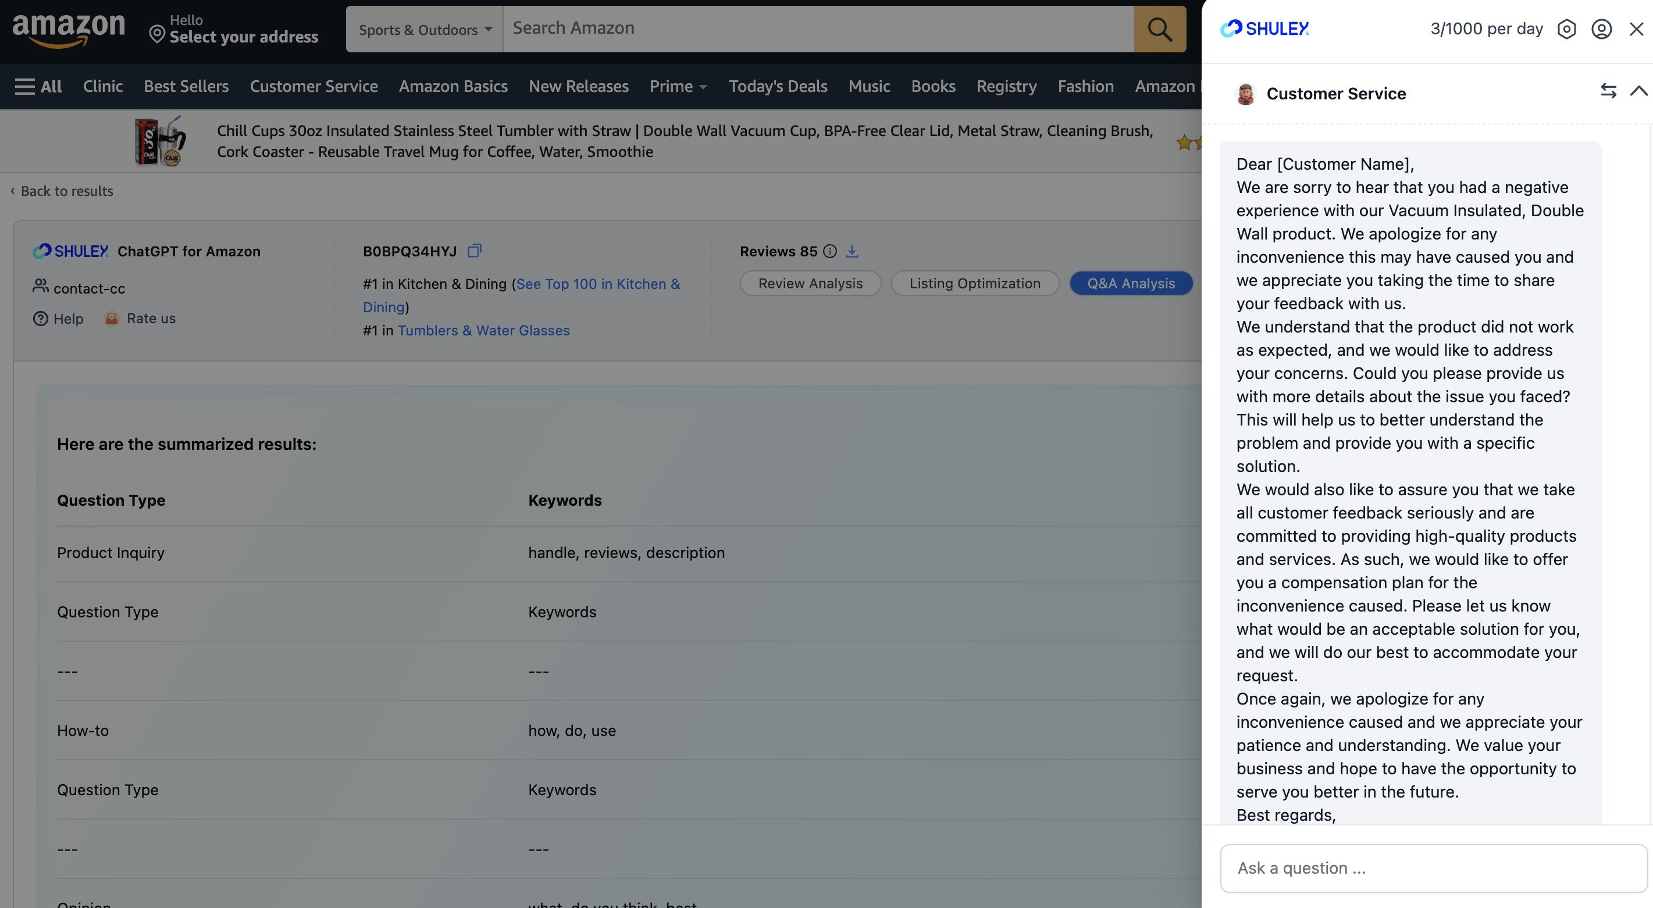Open the All hamburger menu
The image size is (1653, 908).
tap(38, 86)
